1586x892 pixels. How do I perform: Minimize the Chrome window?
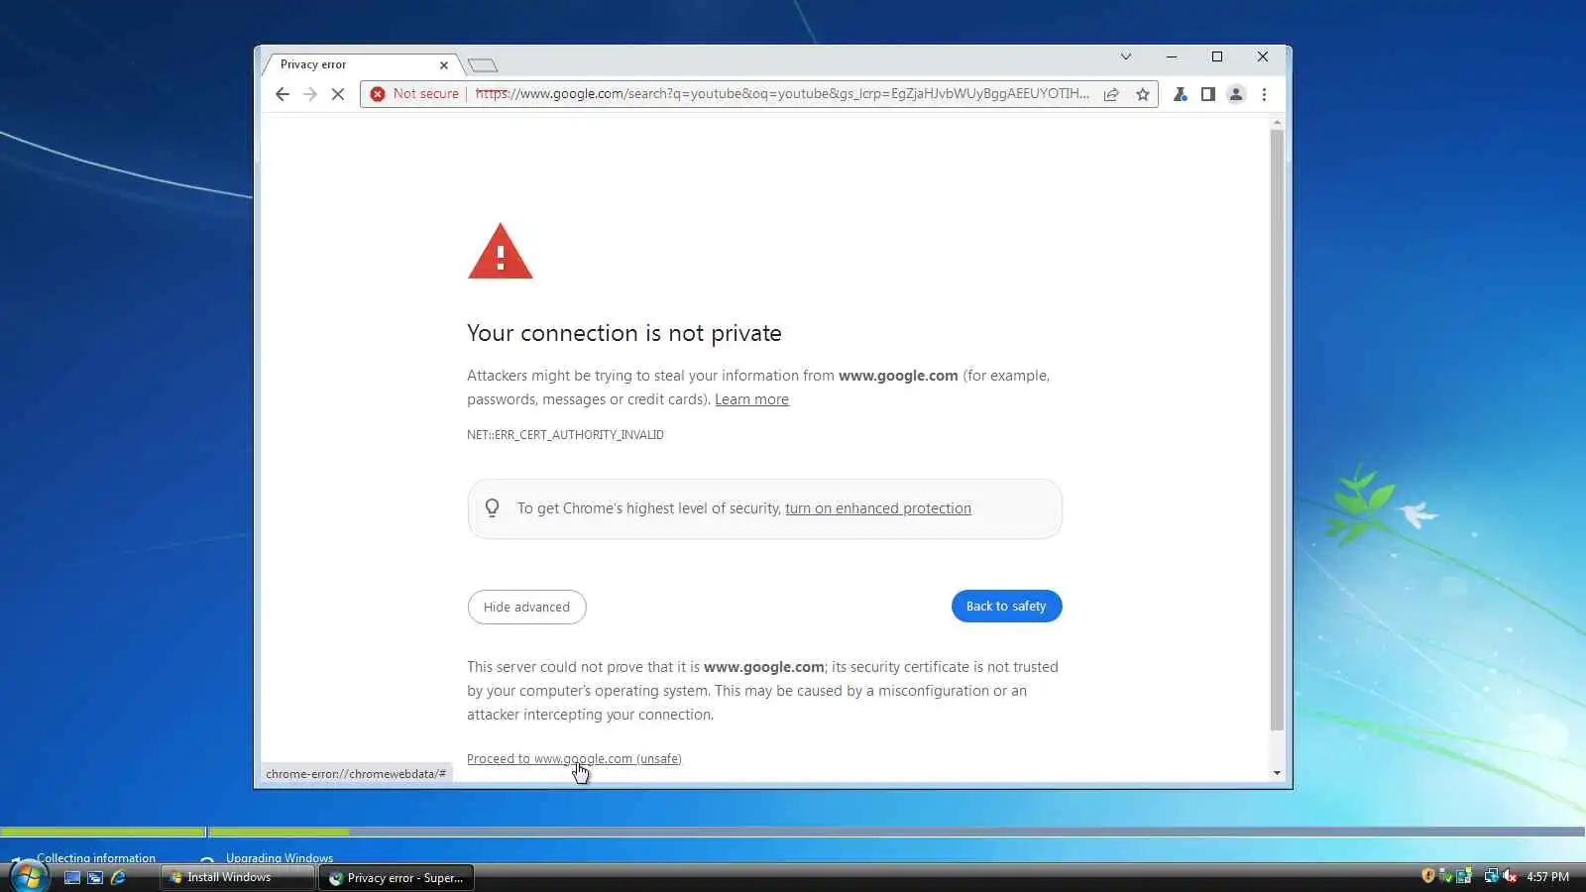1172,56
